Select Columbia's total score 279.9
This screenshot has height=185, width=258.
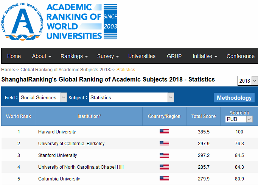coord(204,179)
